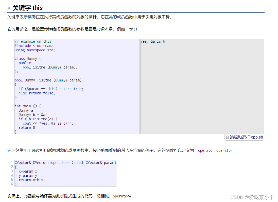Click 'if (&param == this) return true;' line
This screenshot has width=278, height=202.
pos(51,89)
